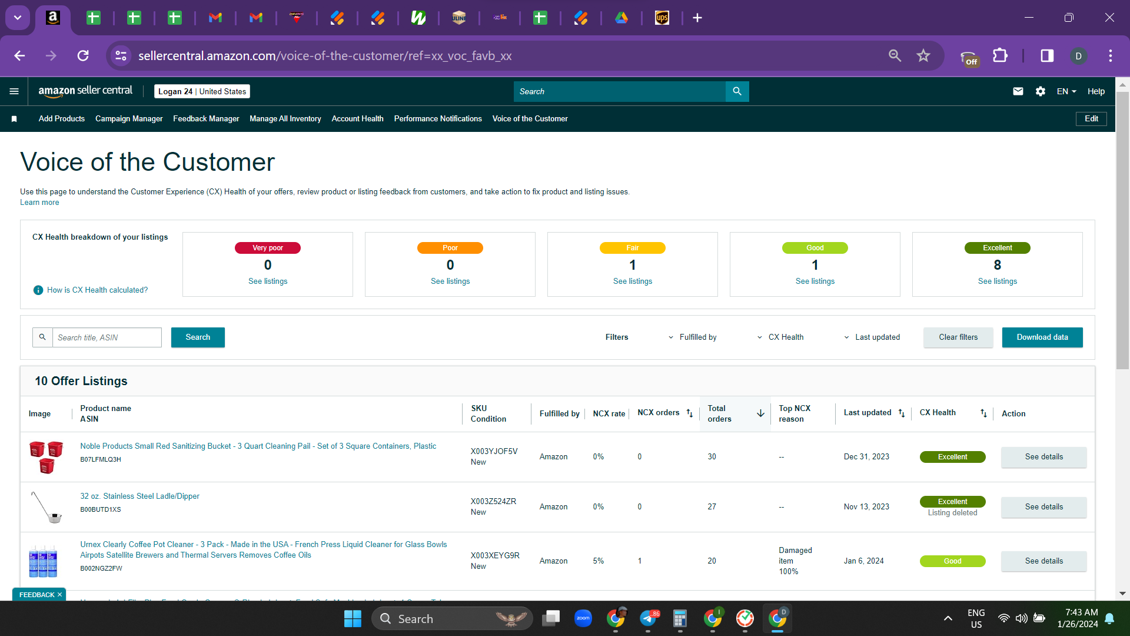The height and width of the screenshot is (636, 1130).
Task: Switch to the Uline browser tab
Action: (x=459, y=18)
